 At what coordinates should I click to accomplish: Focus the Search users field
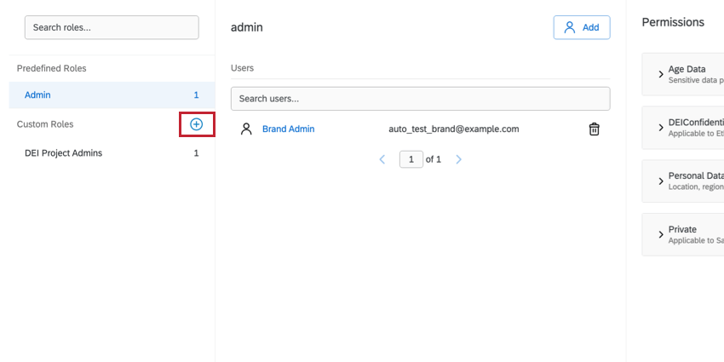click(420, 99)
